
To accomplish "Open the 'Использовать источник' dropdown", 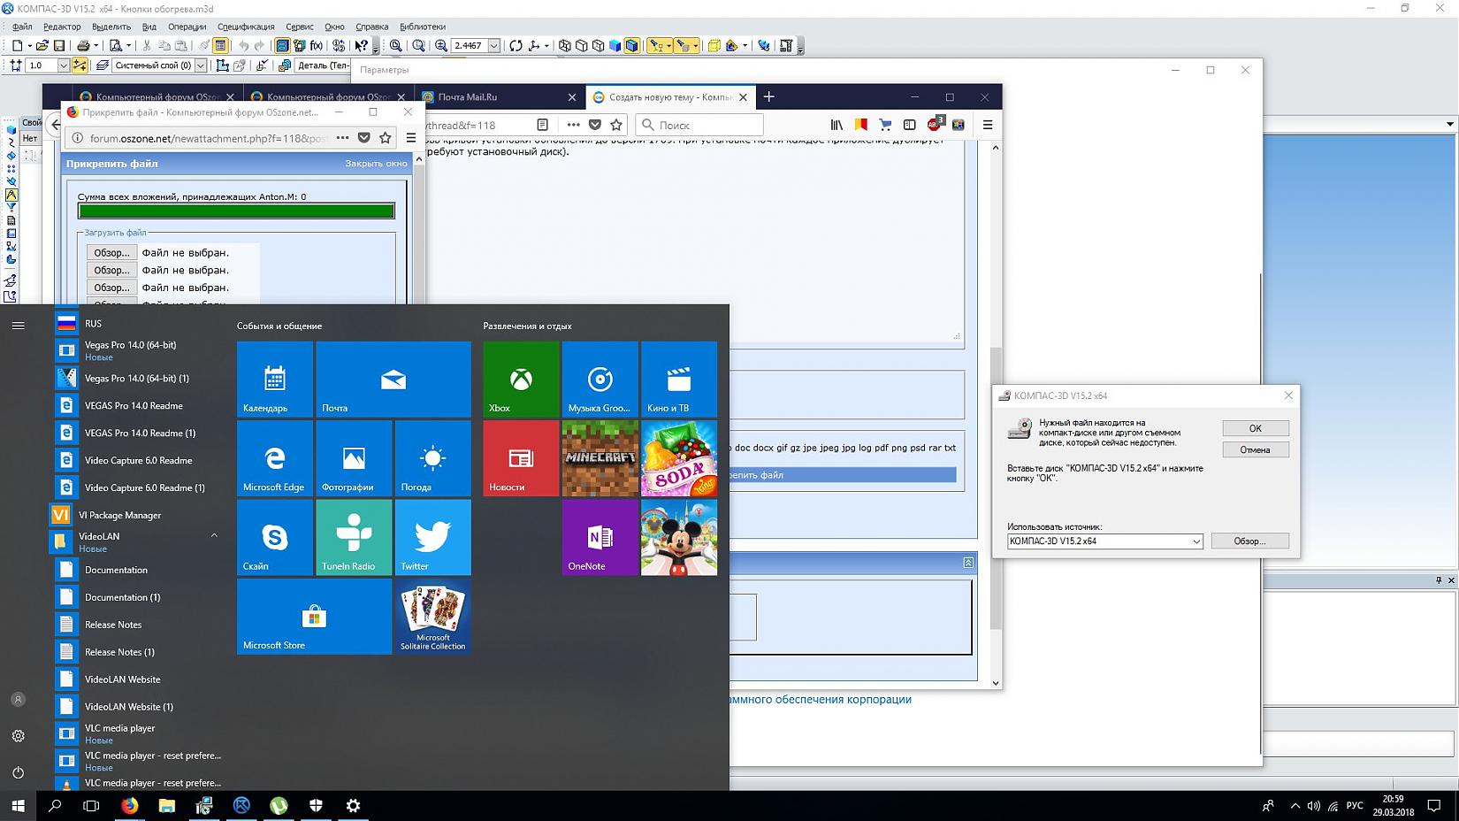I will click(x=1195, y=541).
